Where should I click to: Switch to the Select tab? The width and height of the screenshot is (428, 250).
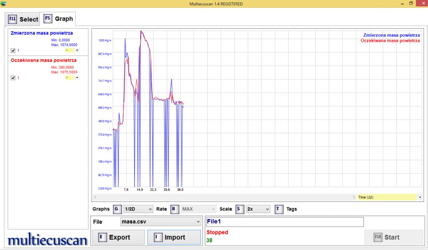23,19
